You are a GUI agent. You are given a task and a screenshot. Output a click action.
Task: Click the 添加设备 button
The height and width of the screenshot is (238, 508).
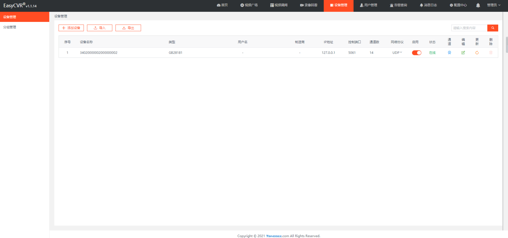click(71, 28)
